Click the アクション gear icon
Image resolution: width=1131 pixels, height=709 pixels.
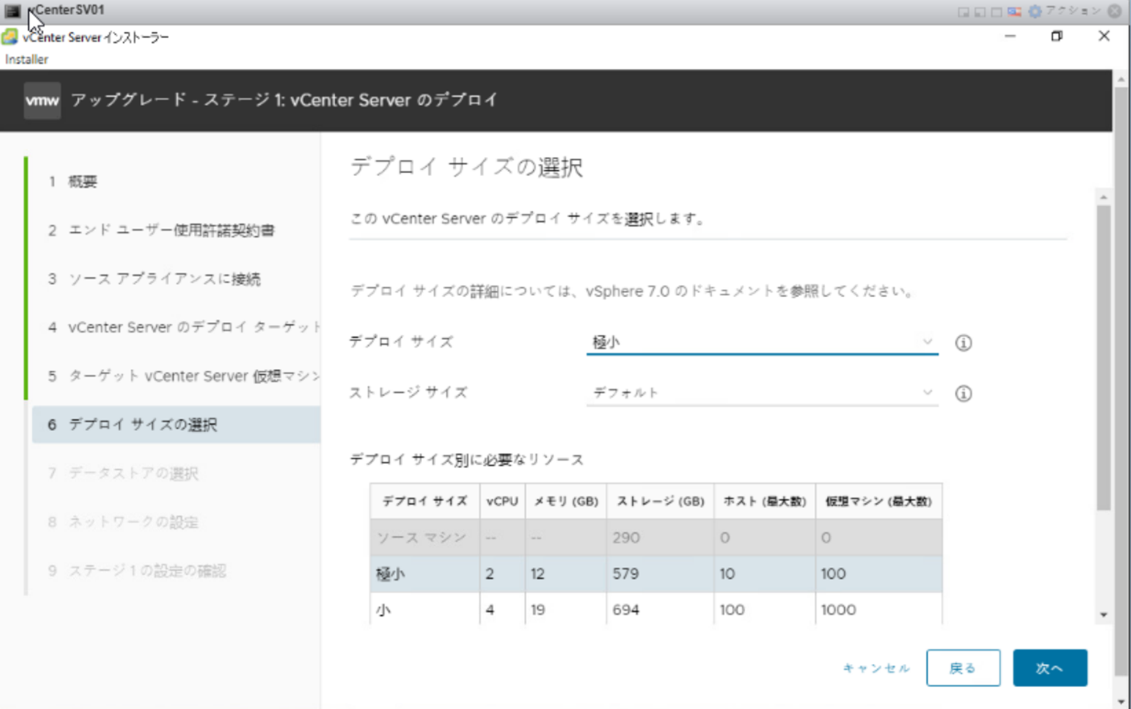click(1035, 11)
